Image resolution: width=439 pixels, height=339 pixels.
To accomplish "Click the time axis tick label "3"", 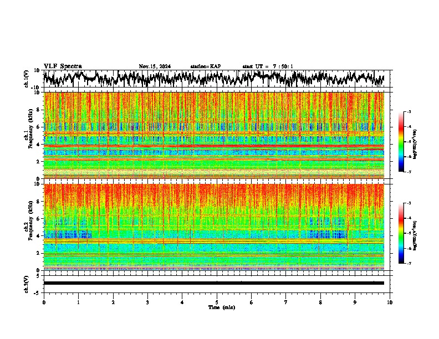I will tap(147, 302).
